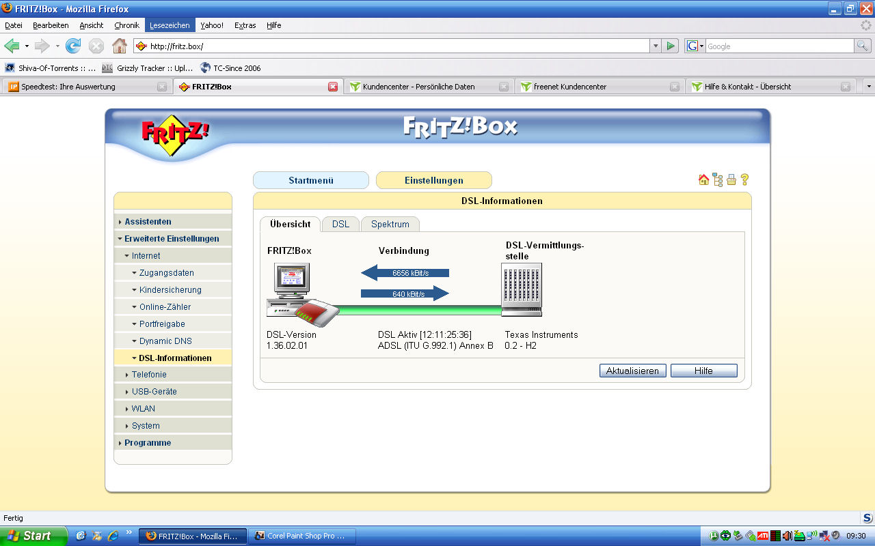Click the Google search field

(x=779, y=46)
